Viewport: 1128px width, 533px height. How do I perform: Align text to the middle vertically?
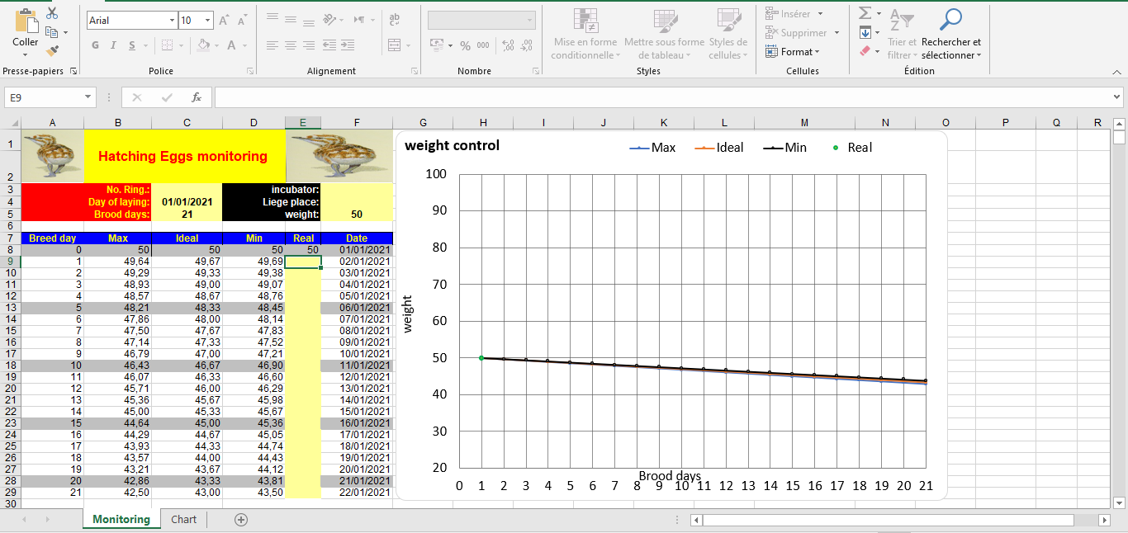coord(291,19)
